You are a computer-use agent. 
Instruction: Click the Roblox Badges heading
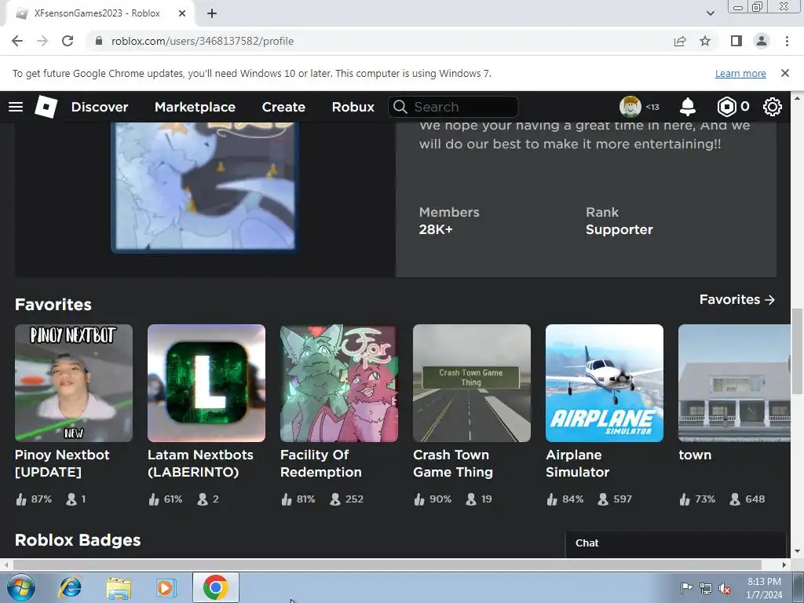click(x=78, y=540)
